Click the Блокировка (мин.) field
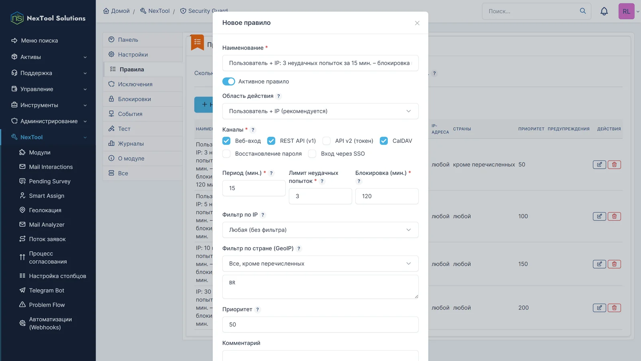The height and width of the screenshot is (361, 641). [x=387, y=196]
